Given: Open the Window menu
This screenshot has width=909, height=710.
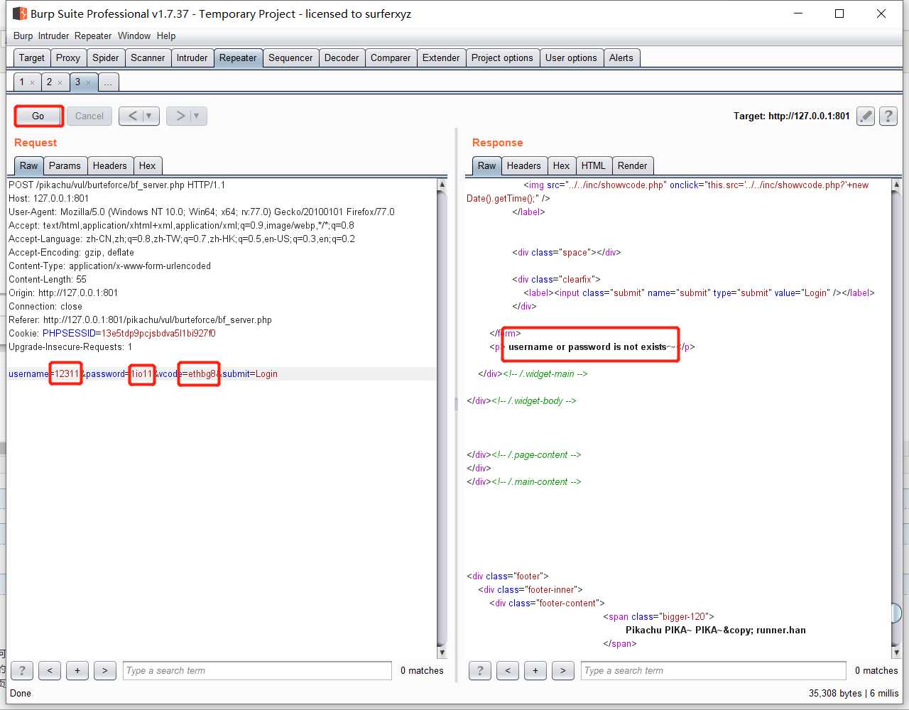Looking at the screenshot, I should tap(134, 35).
